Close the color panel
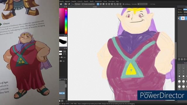This screenshot has height=105, width=187. click(66, 7)
